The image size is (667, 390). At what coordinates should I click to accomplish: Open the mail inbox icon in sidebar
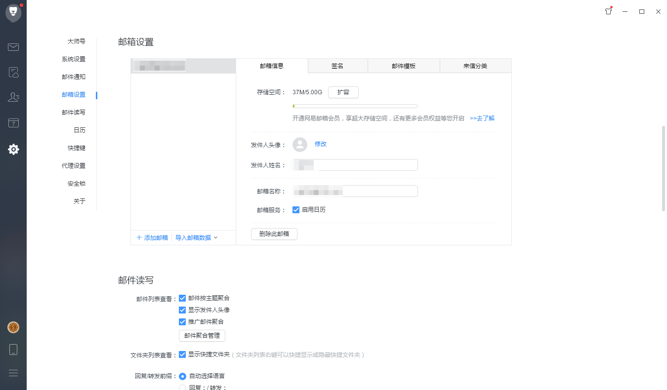tap(13, 47)
